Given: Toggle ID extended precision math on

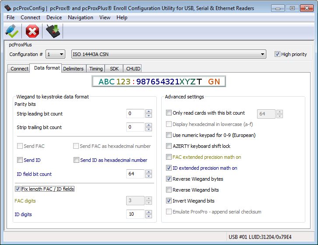Looking at the screenshot, I should pyautogui.click(x=169, y=168).
